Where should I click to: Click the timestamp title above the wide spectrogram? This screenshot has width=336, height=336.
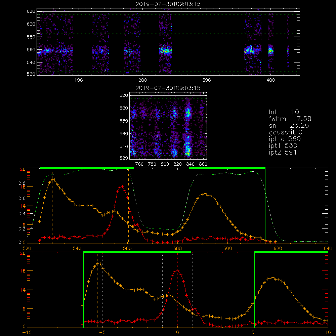tap(168, 4)
